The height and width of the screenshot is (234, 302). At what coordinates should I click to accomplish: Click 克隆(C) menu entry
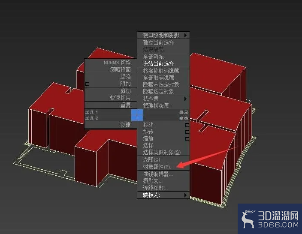tap(163, 160)
